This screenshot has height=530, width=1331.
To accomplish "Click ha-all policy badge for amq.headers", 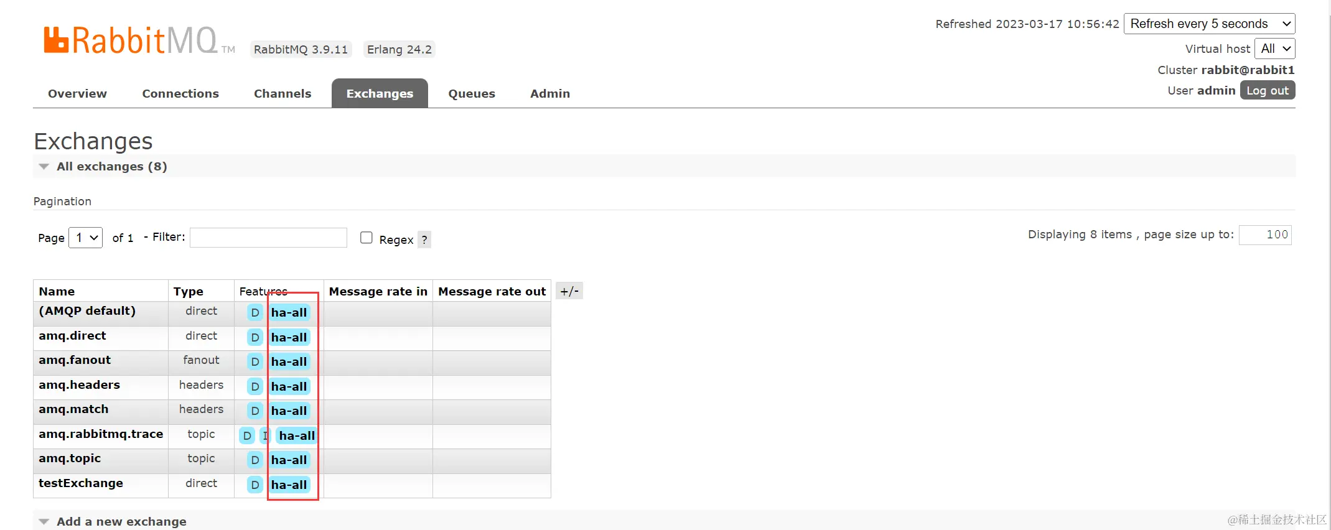I will (289, 386).
